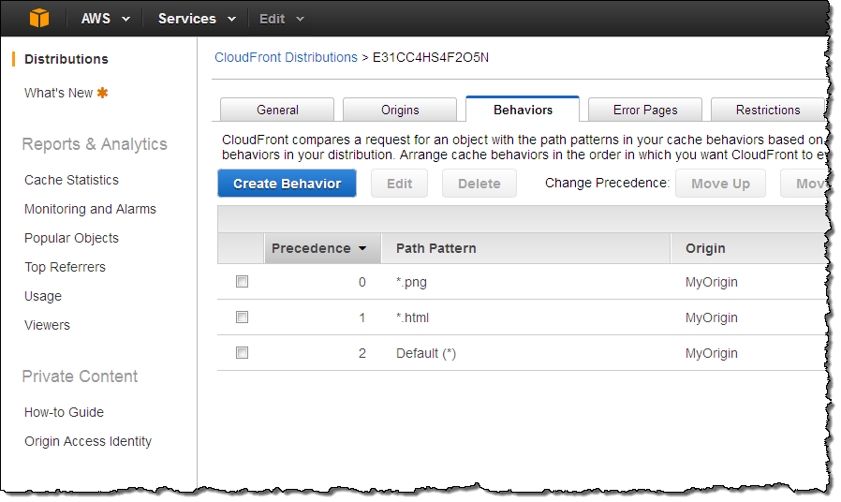Click the AWS orange cube logo
Screen dimensions: 841x502
click(x=38, y=18)
